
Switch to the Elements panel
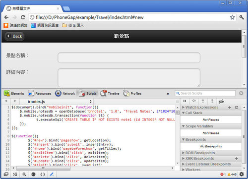pos(14,93)
